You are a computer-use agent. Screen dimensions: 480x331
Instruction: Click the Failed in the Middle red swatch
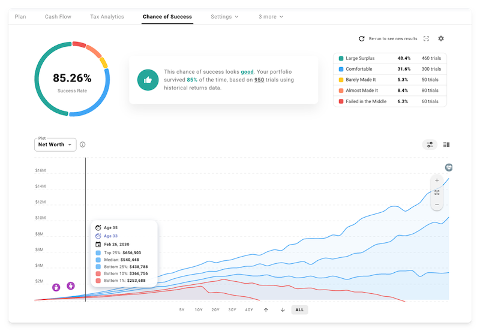[341, 101]
